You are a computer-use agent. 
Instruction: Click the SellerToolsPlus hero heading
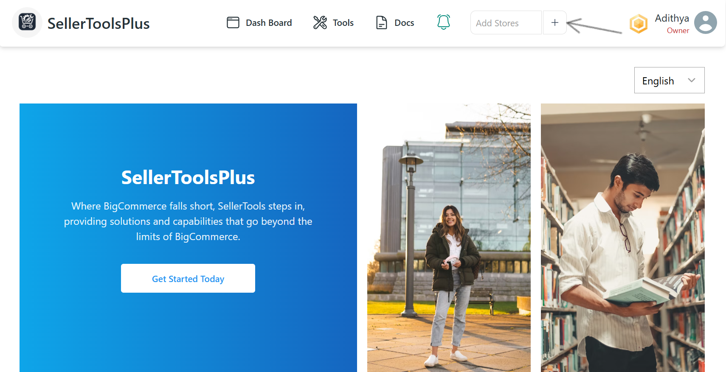[x=188, y=177]
